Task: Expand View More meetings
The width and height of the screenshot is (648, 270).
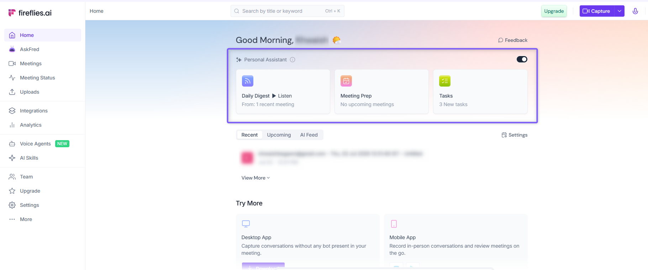Action: (255, 178)
